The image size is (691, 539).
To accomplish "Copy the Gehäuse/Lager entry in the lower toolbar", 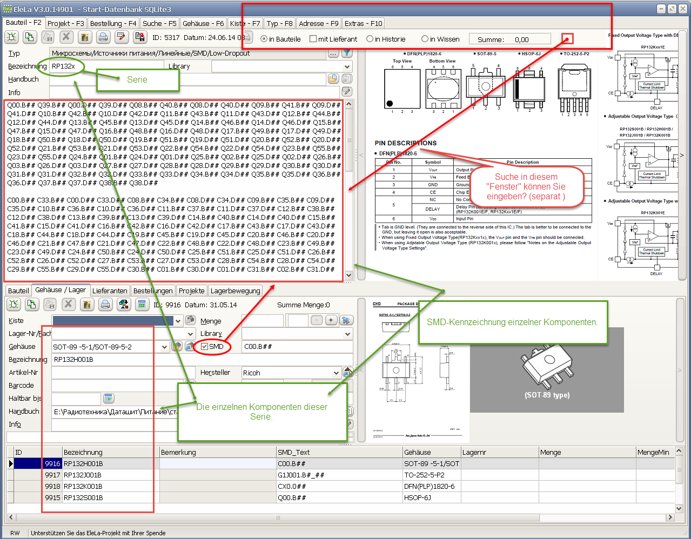I will point(32,305).
